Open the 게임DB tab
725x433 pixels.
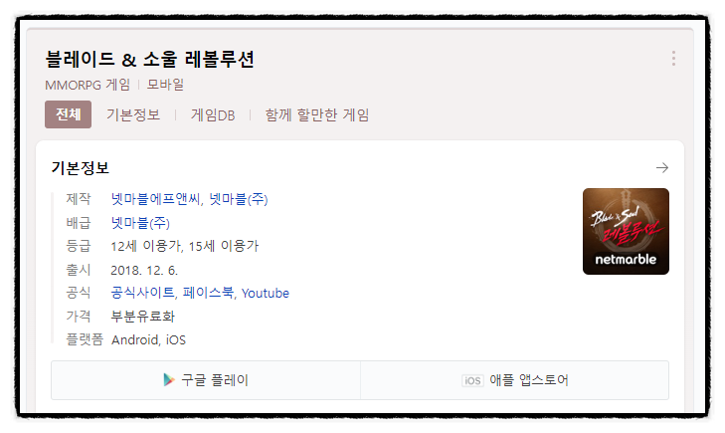pos(213,115)
